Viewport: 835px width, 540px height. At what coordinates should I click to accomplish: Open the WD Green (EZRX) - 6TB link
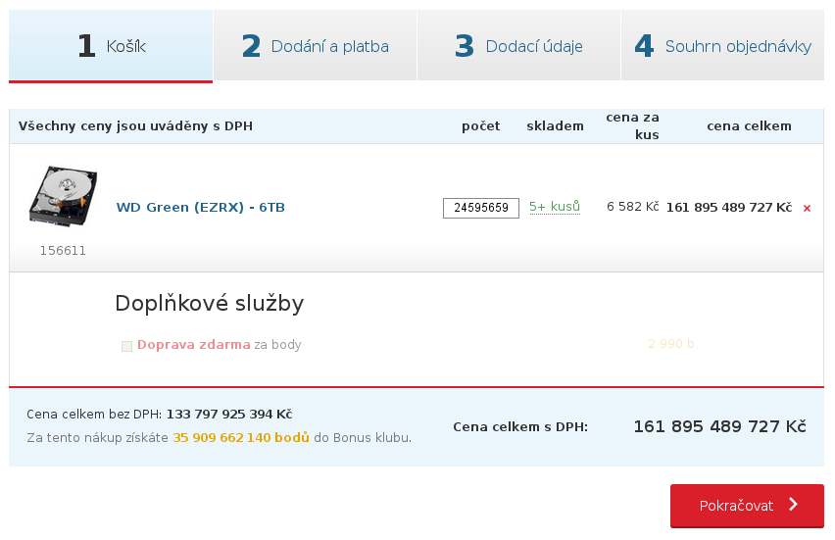(x=201, y=207)
